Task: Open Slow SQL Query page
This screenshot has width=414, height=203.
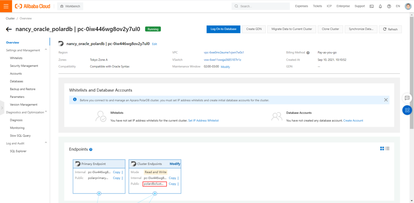Action: click(20, 135)
